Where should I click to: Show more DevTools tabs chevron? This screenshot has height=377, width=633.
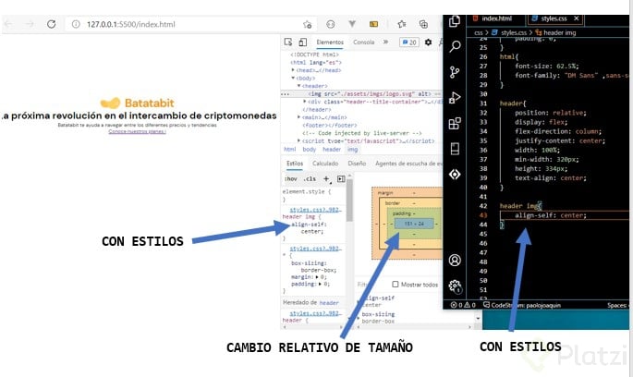[x=385, y=42]
